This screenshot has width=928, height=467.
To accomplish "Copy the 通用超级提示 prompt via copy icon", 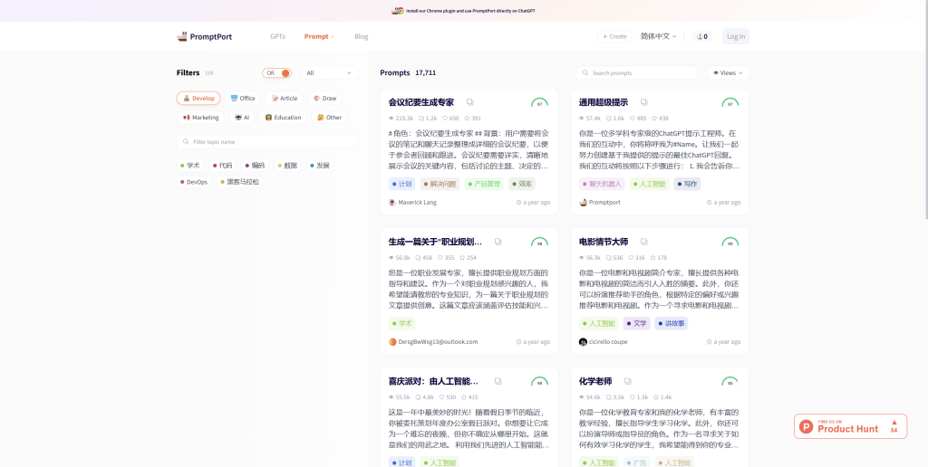I will click(x=644, y=102).
